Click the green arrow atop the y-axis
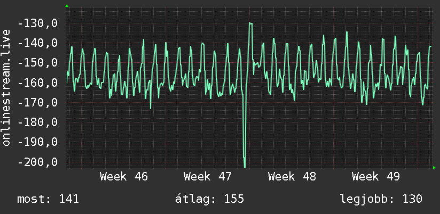Viewport: 440px width, 214px height. pos(67,6)
